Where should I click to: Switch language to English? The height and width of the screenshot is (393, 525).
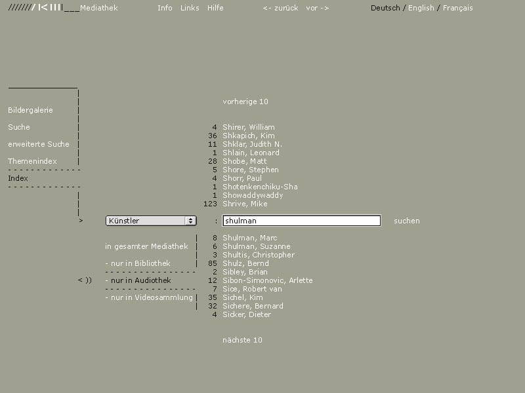pos(421,8)
